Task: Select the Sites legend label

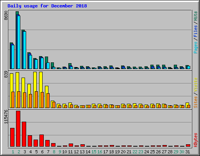Action: [x=195, y=102]
